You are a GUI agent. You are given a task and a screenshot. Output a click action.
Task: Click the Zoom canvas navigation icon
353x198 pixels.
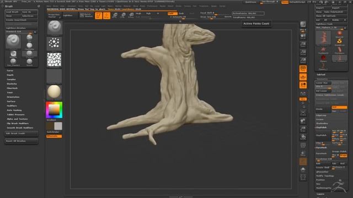[x=303, y=44]
